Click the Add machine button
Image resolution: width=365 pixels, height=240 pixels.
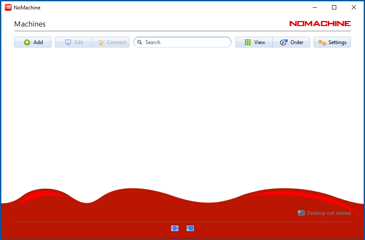click(x=33, y=42)
